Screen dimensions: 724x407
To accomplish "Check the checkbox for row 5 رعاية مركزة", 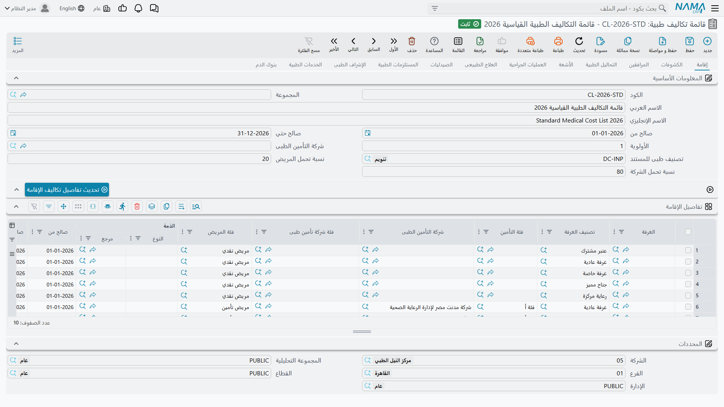I will click(688, 295).
